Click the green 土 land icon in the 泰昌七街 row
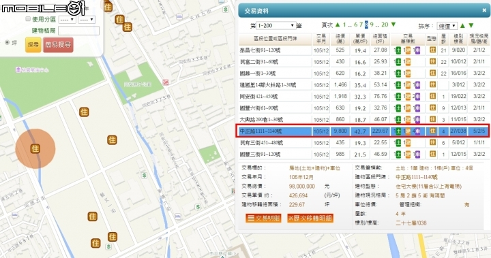 click(398, 50)
